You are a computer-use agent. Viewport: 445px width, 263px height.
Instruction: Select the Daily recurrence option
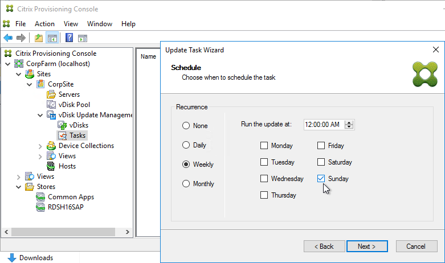tap(186, 145)
